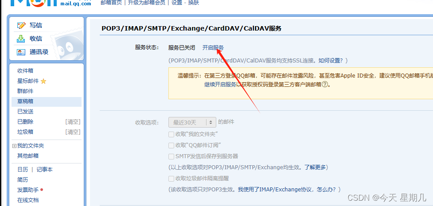Open 我使用了IMAP/Exchange协议，怎么办？ link

click(287, 190)
